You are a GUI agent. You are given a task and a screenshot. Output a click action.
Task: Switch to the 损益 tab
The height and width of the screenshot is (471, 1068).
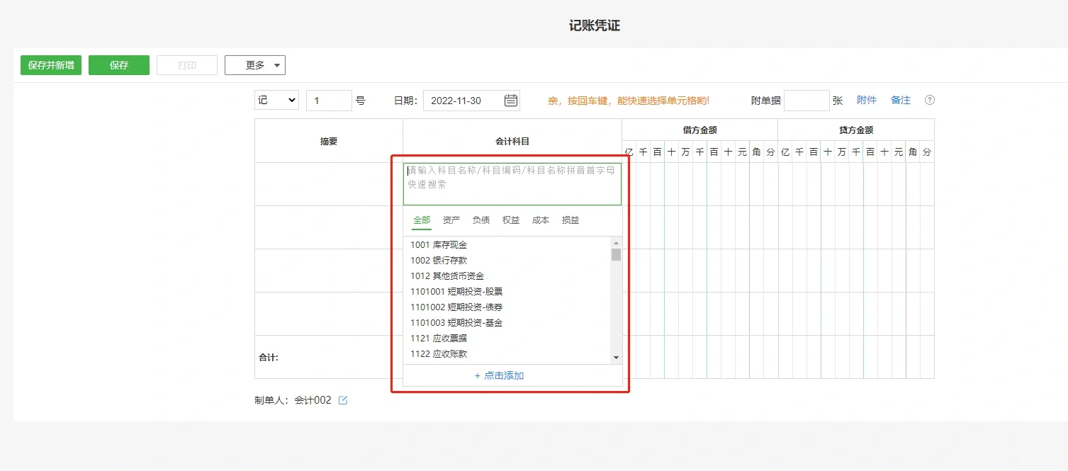570,220
